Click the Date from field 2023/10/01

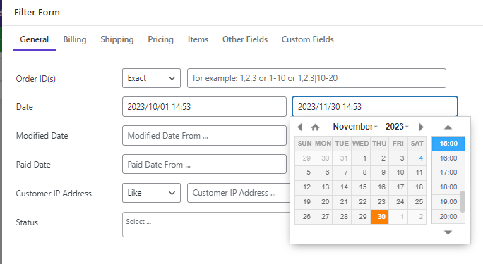204,107
